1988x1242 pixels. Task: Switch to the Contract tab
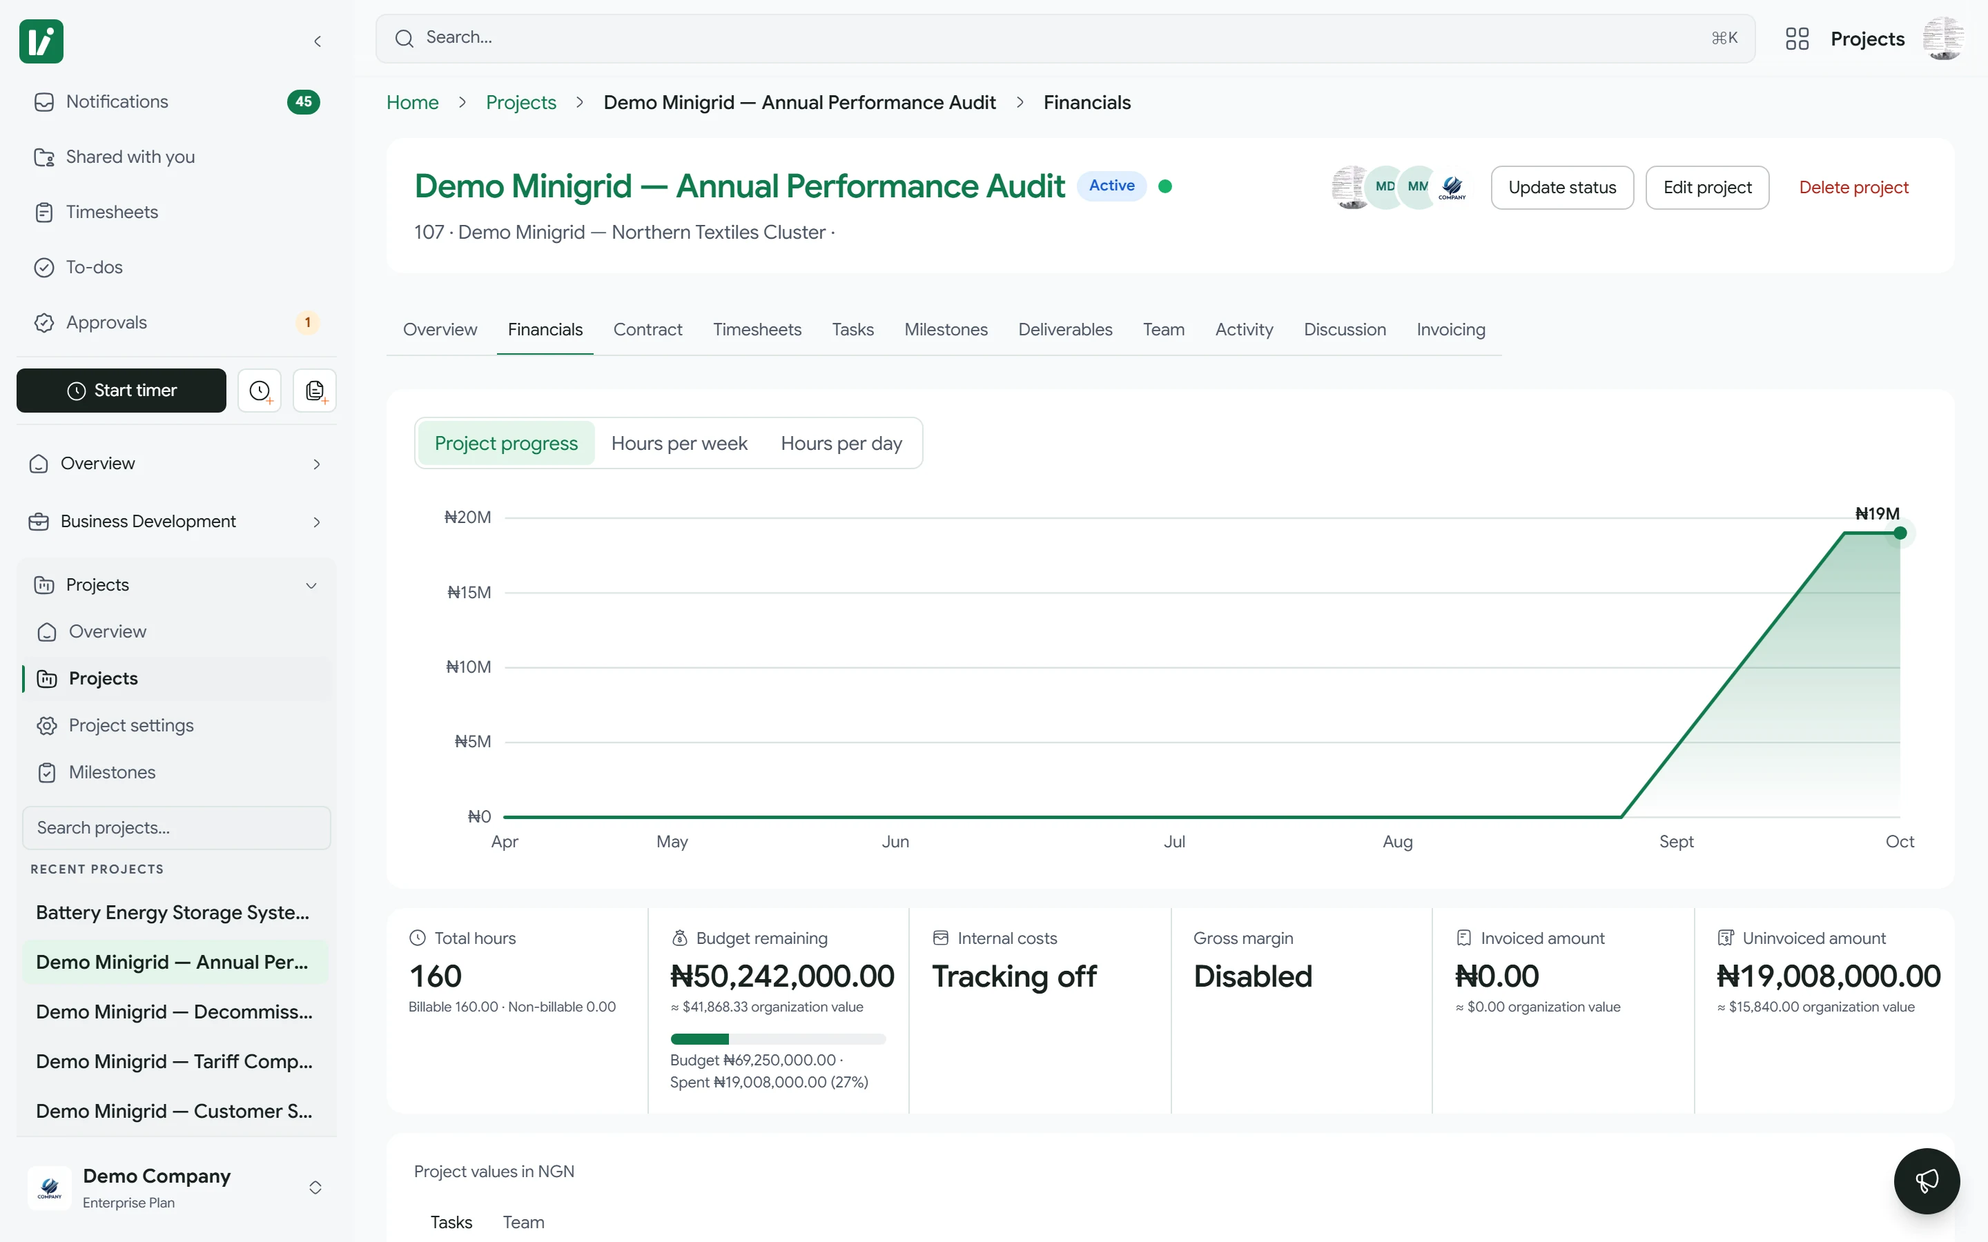[647, 329]
